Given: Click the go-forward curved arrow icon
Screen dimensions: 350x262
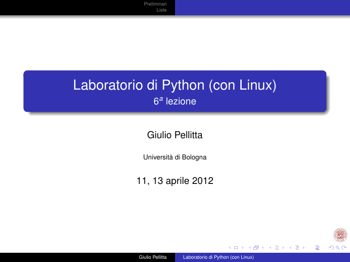Looking at the screenshot, I should (344, 248).
